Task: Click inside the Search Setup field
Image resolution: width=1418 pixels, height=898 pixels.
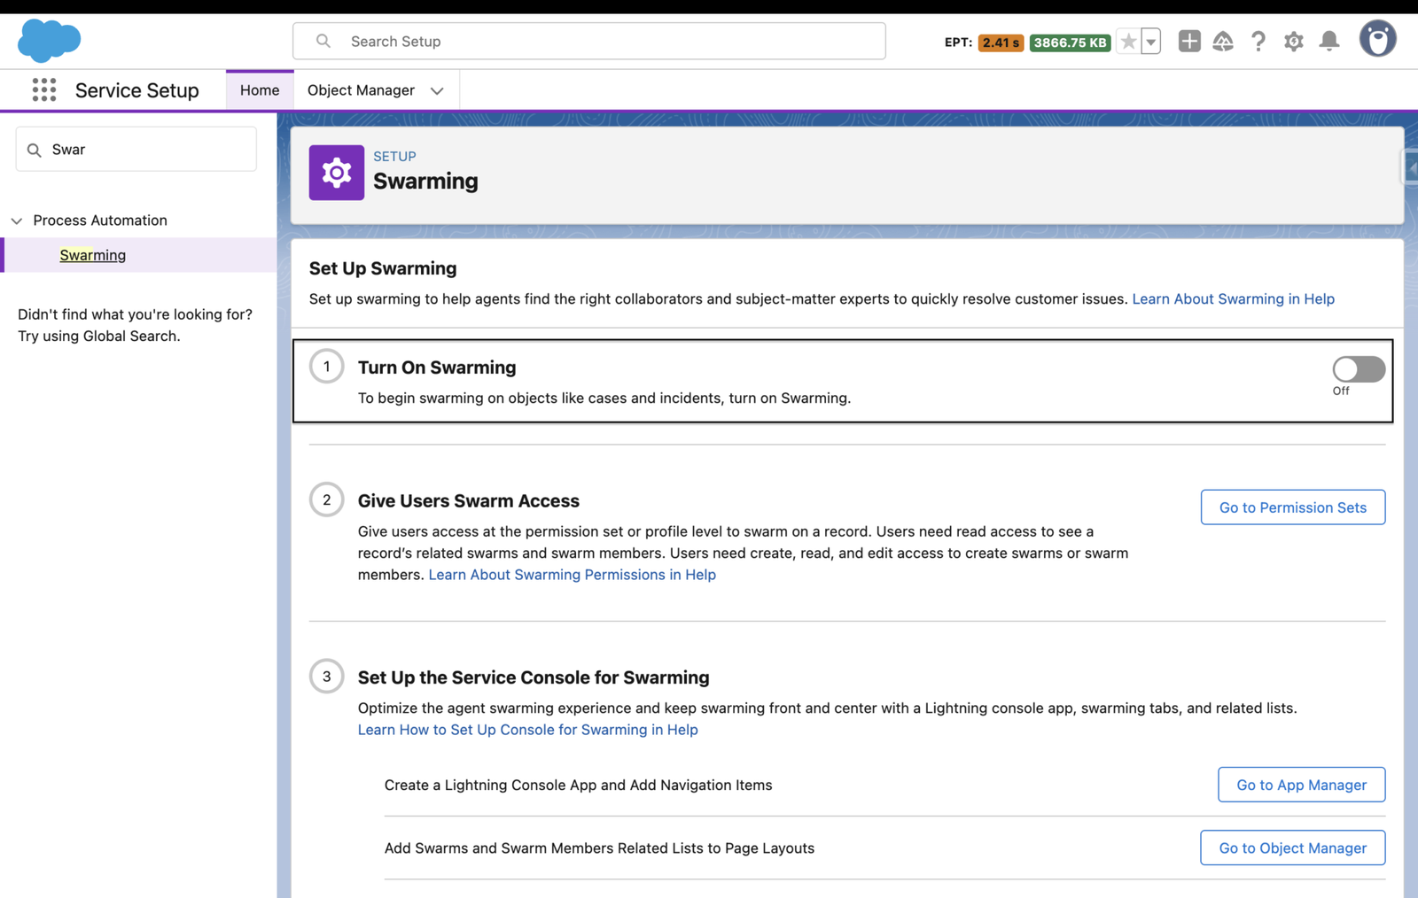Action: click(x=589, y=41)
